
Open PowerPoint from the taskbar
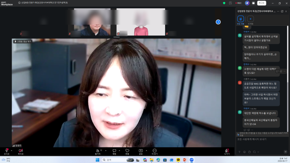point(185,160)
